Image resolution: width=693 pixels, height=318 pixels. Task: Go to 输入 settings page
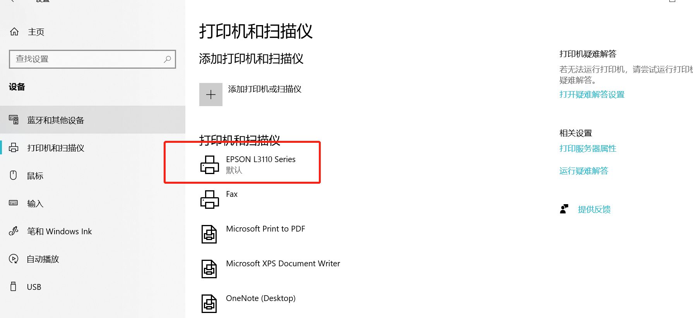coord(93,203)
